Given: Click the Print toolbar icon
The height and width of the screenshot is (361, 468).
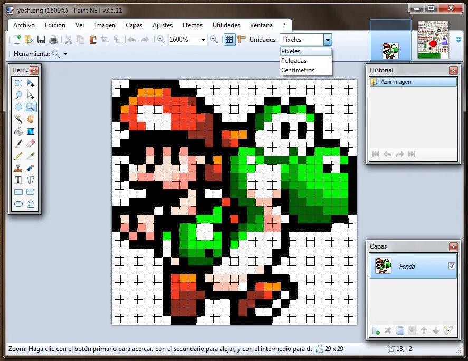Looking at the screenshot, I should point(53,40).
